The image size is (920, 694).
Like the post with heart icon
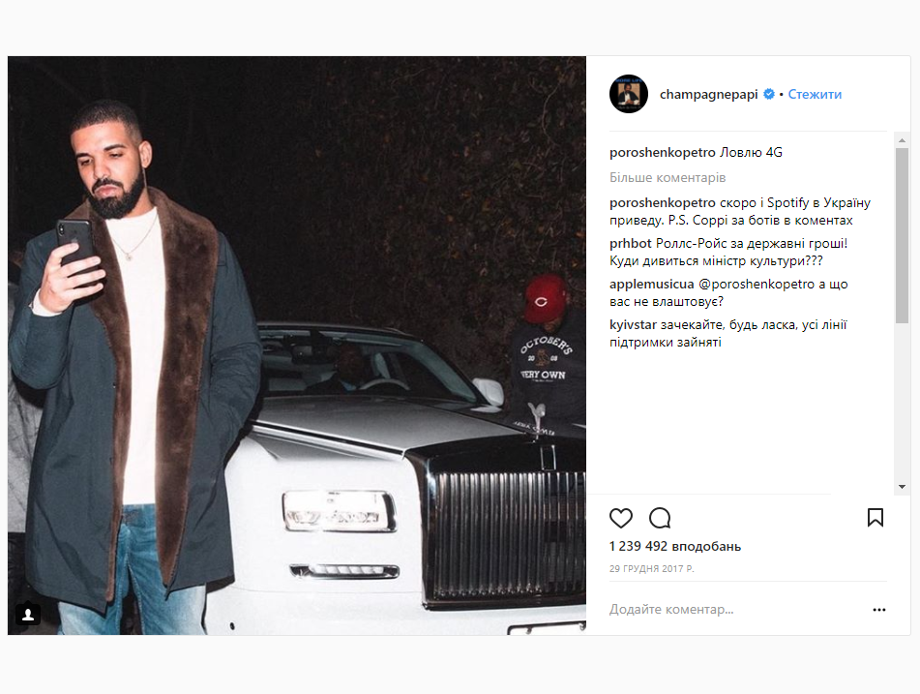tap(621, 518)
